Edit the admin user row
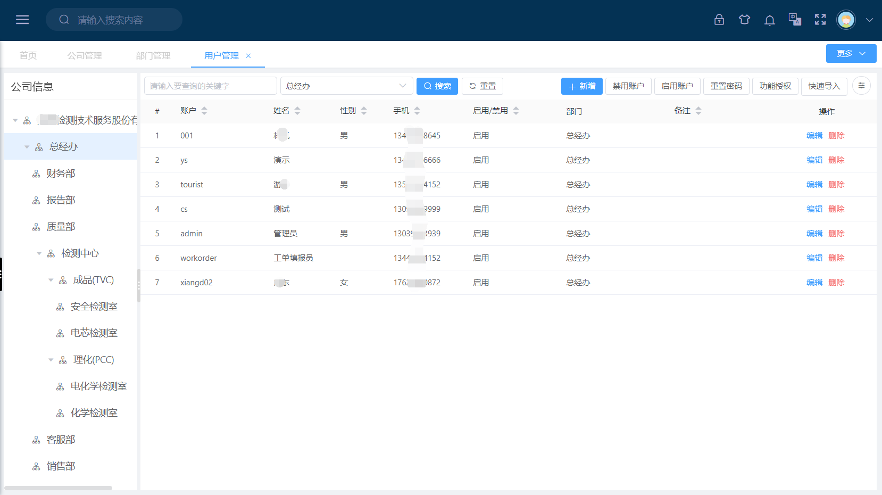882x495 pixels. coord(814,233)
